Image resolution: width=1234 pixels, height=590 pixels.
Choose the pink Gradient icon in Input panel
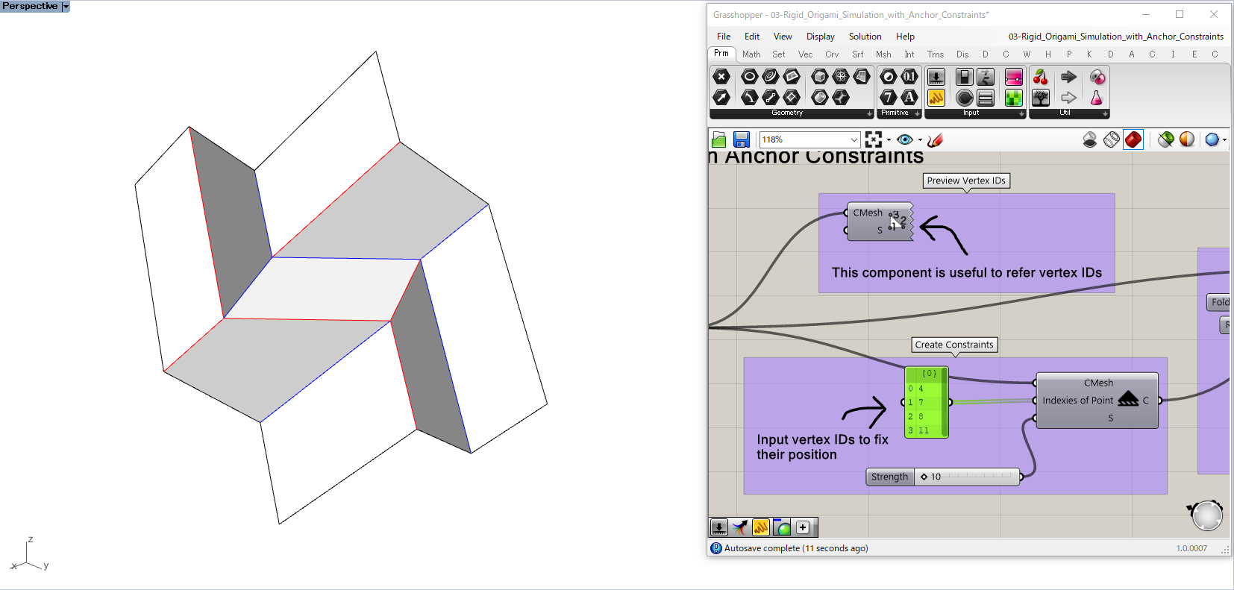tap(1014, 76)
